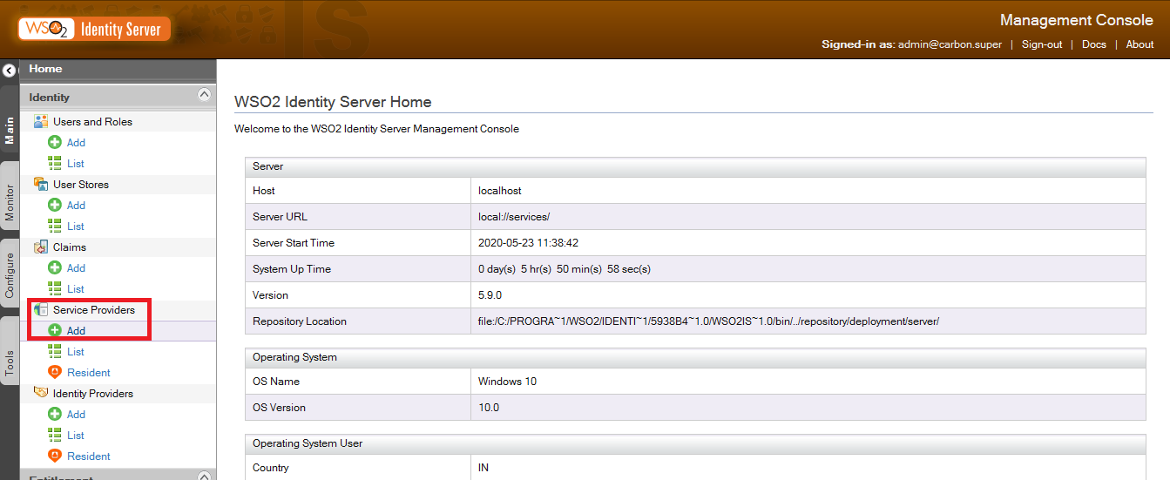Open Resident link under Identity Providers

(x=89, y=456)
